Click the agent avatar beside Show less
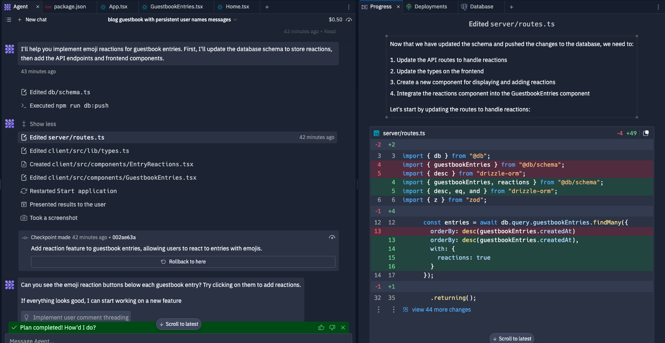Image resolution: width=665 pixels, height=343 pixels. click(10, 124)
